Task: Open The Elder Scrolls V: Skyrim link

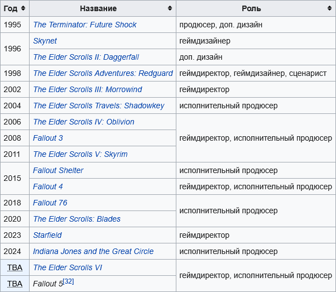Action: (80, 154)
